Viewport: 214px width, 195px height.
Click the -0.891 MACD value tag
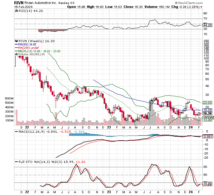(207, 136)
